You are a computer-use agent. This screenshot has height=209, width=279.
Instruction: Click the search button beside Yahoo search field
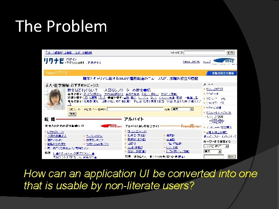pos(231,53)
